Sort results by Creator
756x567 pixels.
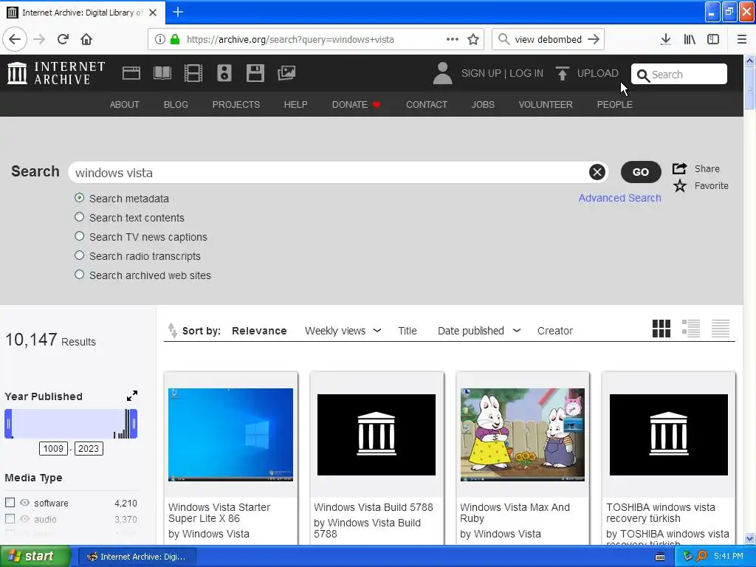[555, 331]
